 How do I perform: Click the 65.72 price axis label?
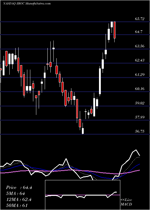coord(140,19)
